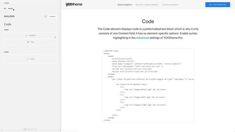
Task: Click the stylesheet link line in the code block
Action: click(x=137, y=66)
